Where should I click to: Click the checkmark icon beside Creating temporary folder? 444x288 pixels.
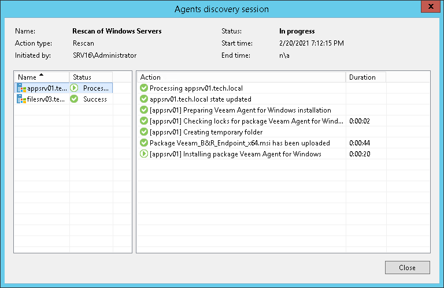[144, 132]
